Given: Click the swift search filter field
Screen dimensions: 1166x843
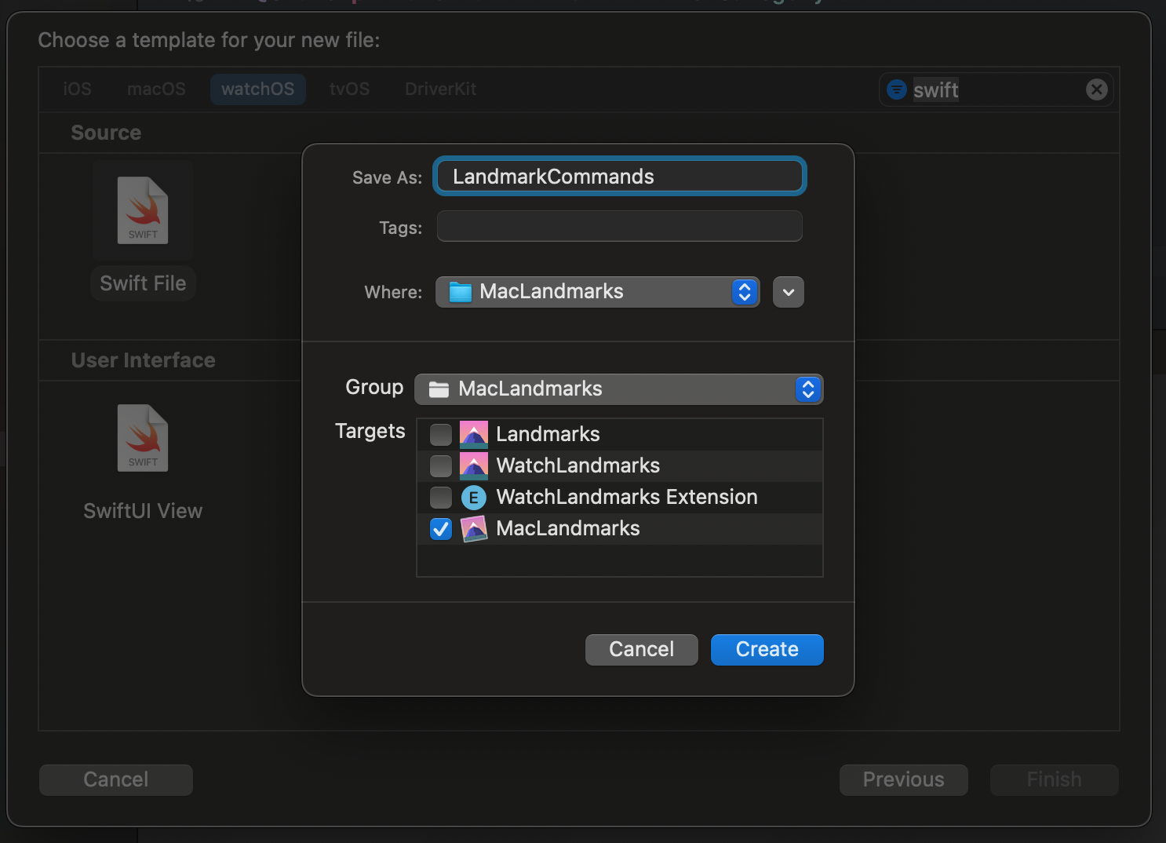Looking at the screenshot, I should 997,89.
